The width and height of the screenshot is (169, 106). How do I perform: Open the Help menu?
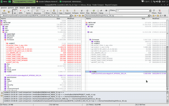pos(39,8)
